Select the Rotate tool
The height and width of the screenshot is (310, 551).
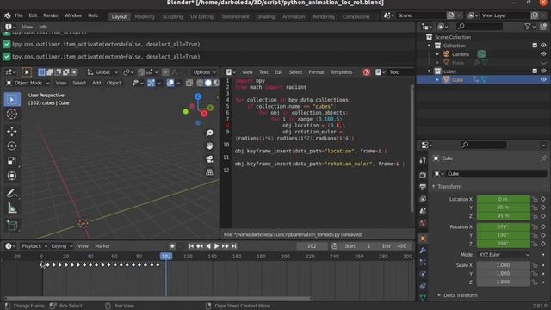tap(12, 146)
